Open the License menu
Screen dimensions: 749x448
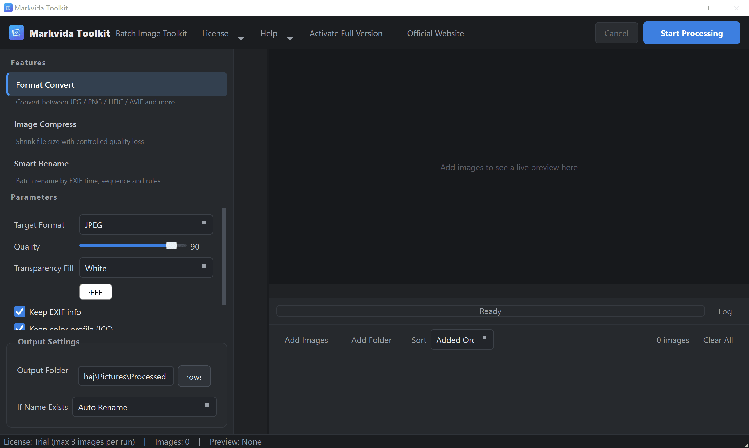[215, 33]
